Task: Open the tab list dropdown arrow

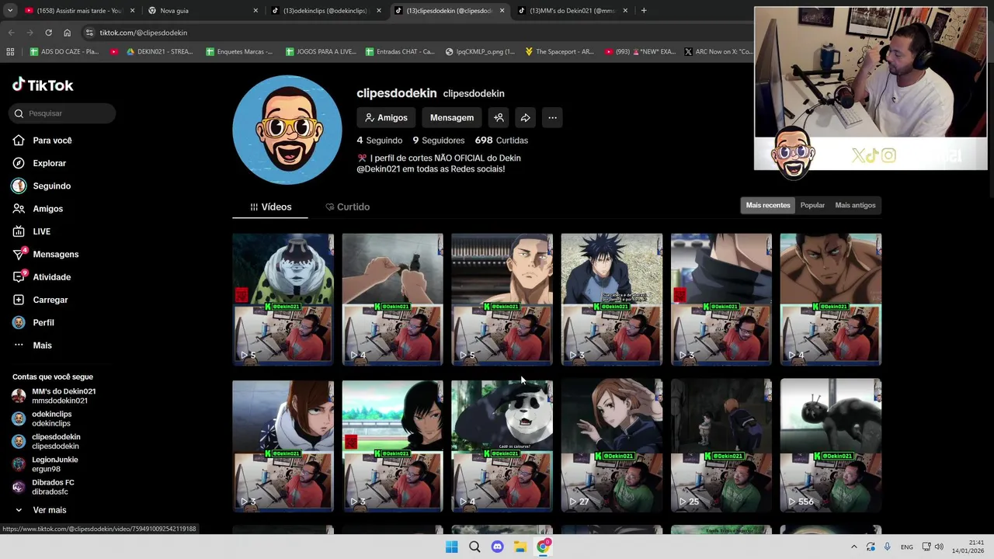Action: click(x=10, y=11)
